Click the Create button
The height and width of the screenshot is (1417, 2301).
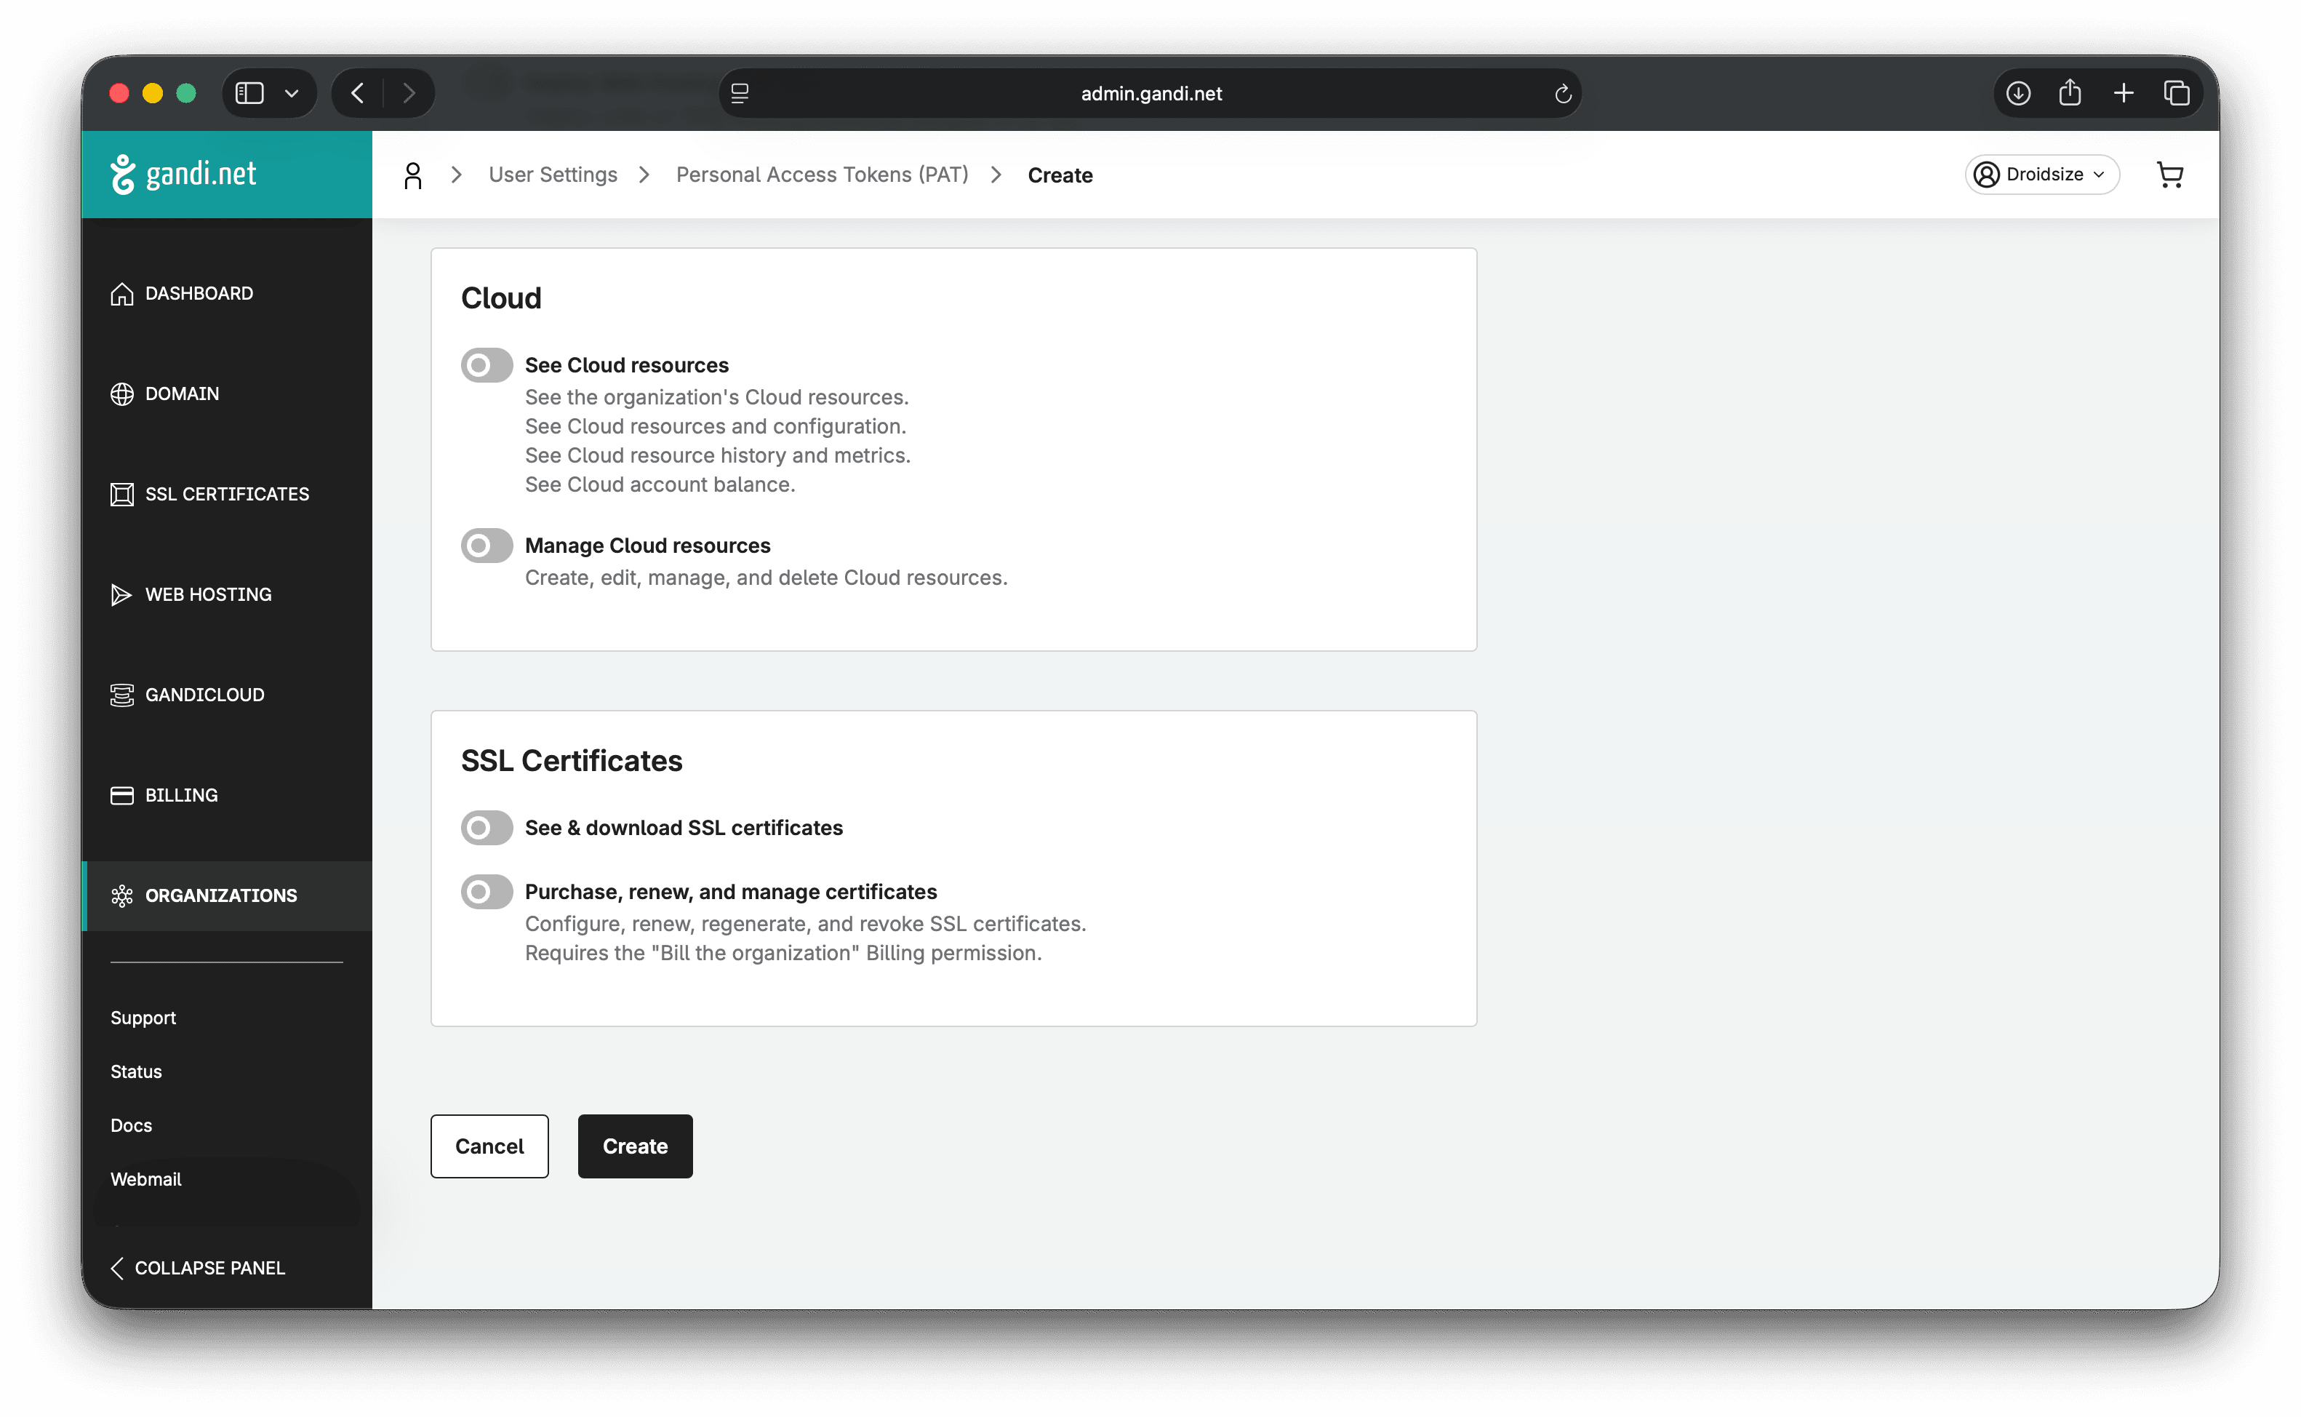634,1146
